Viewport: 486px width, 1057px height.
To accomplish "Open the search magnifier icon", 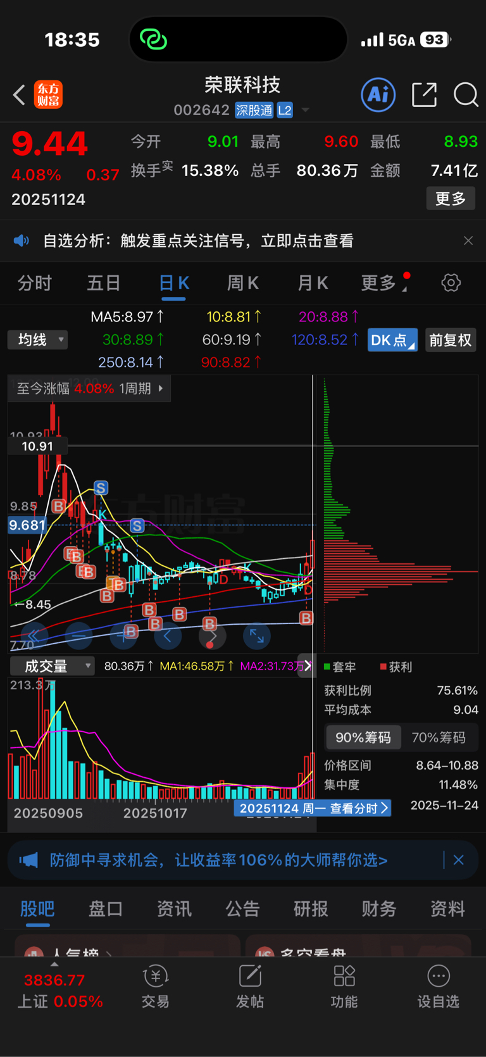I will point(466,95).
